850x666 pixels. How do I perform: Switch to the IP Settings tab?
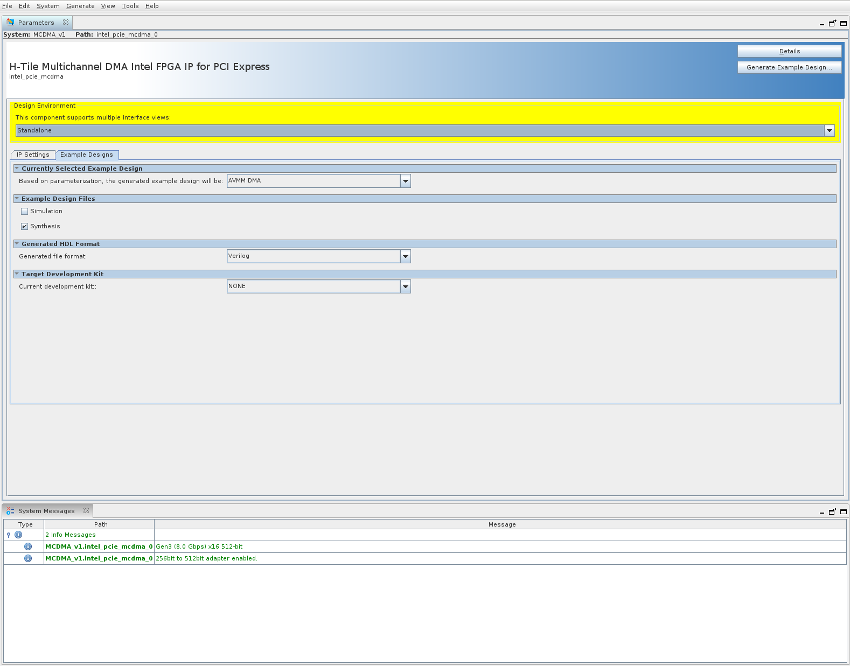click(33, 155)
